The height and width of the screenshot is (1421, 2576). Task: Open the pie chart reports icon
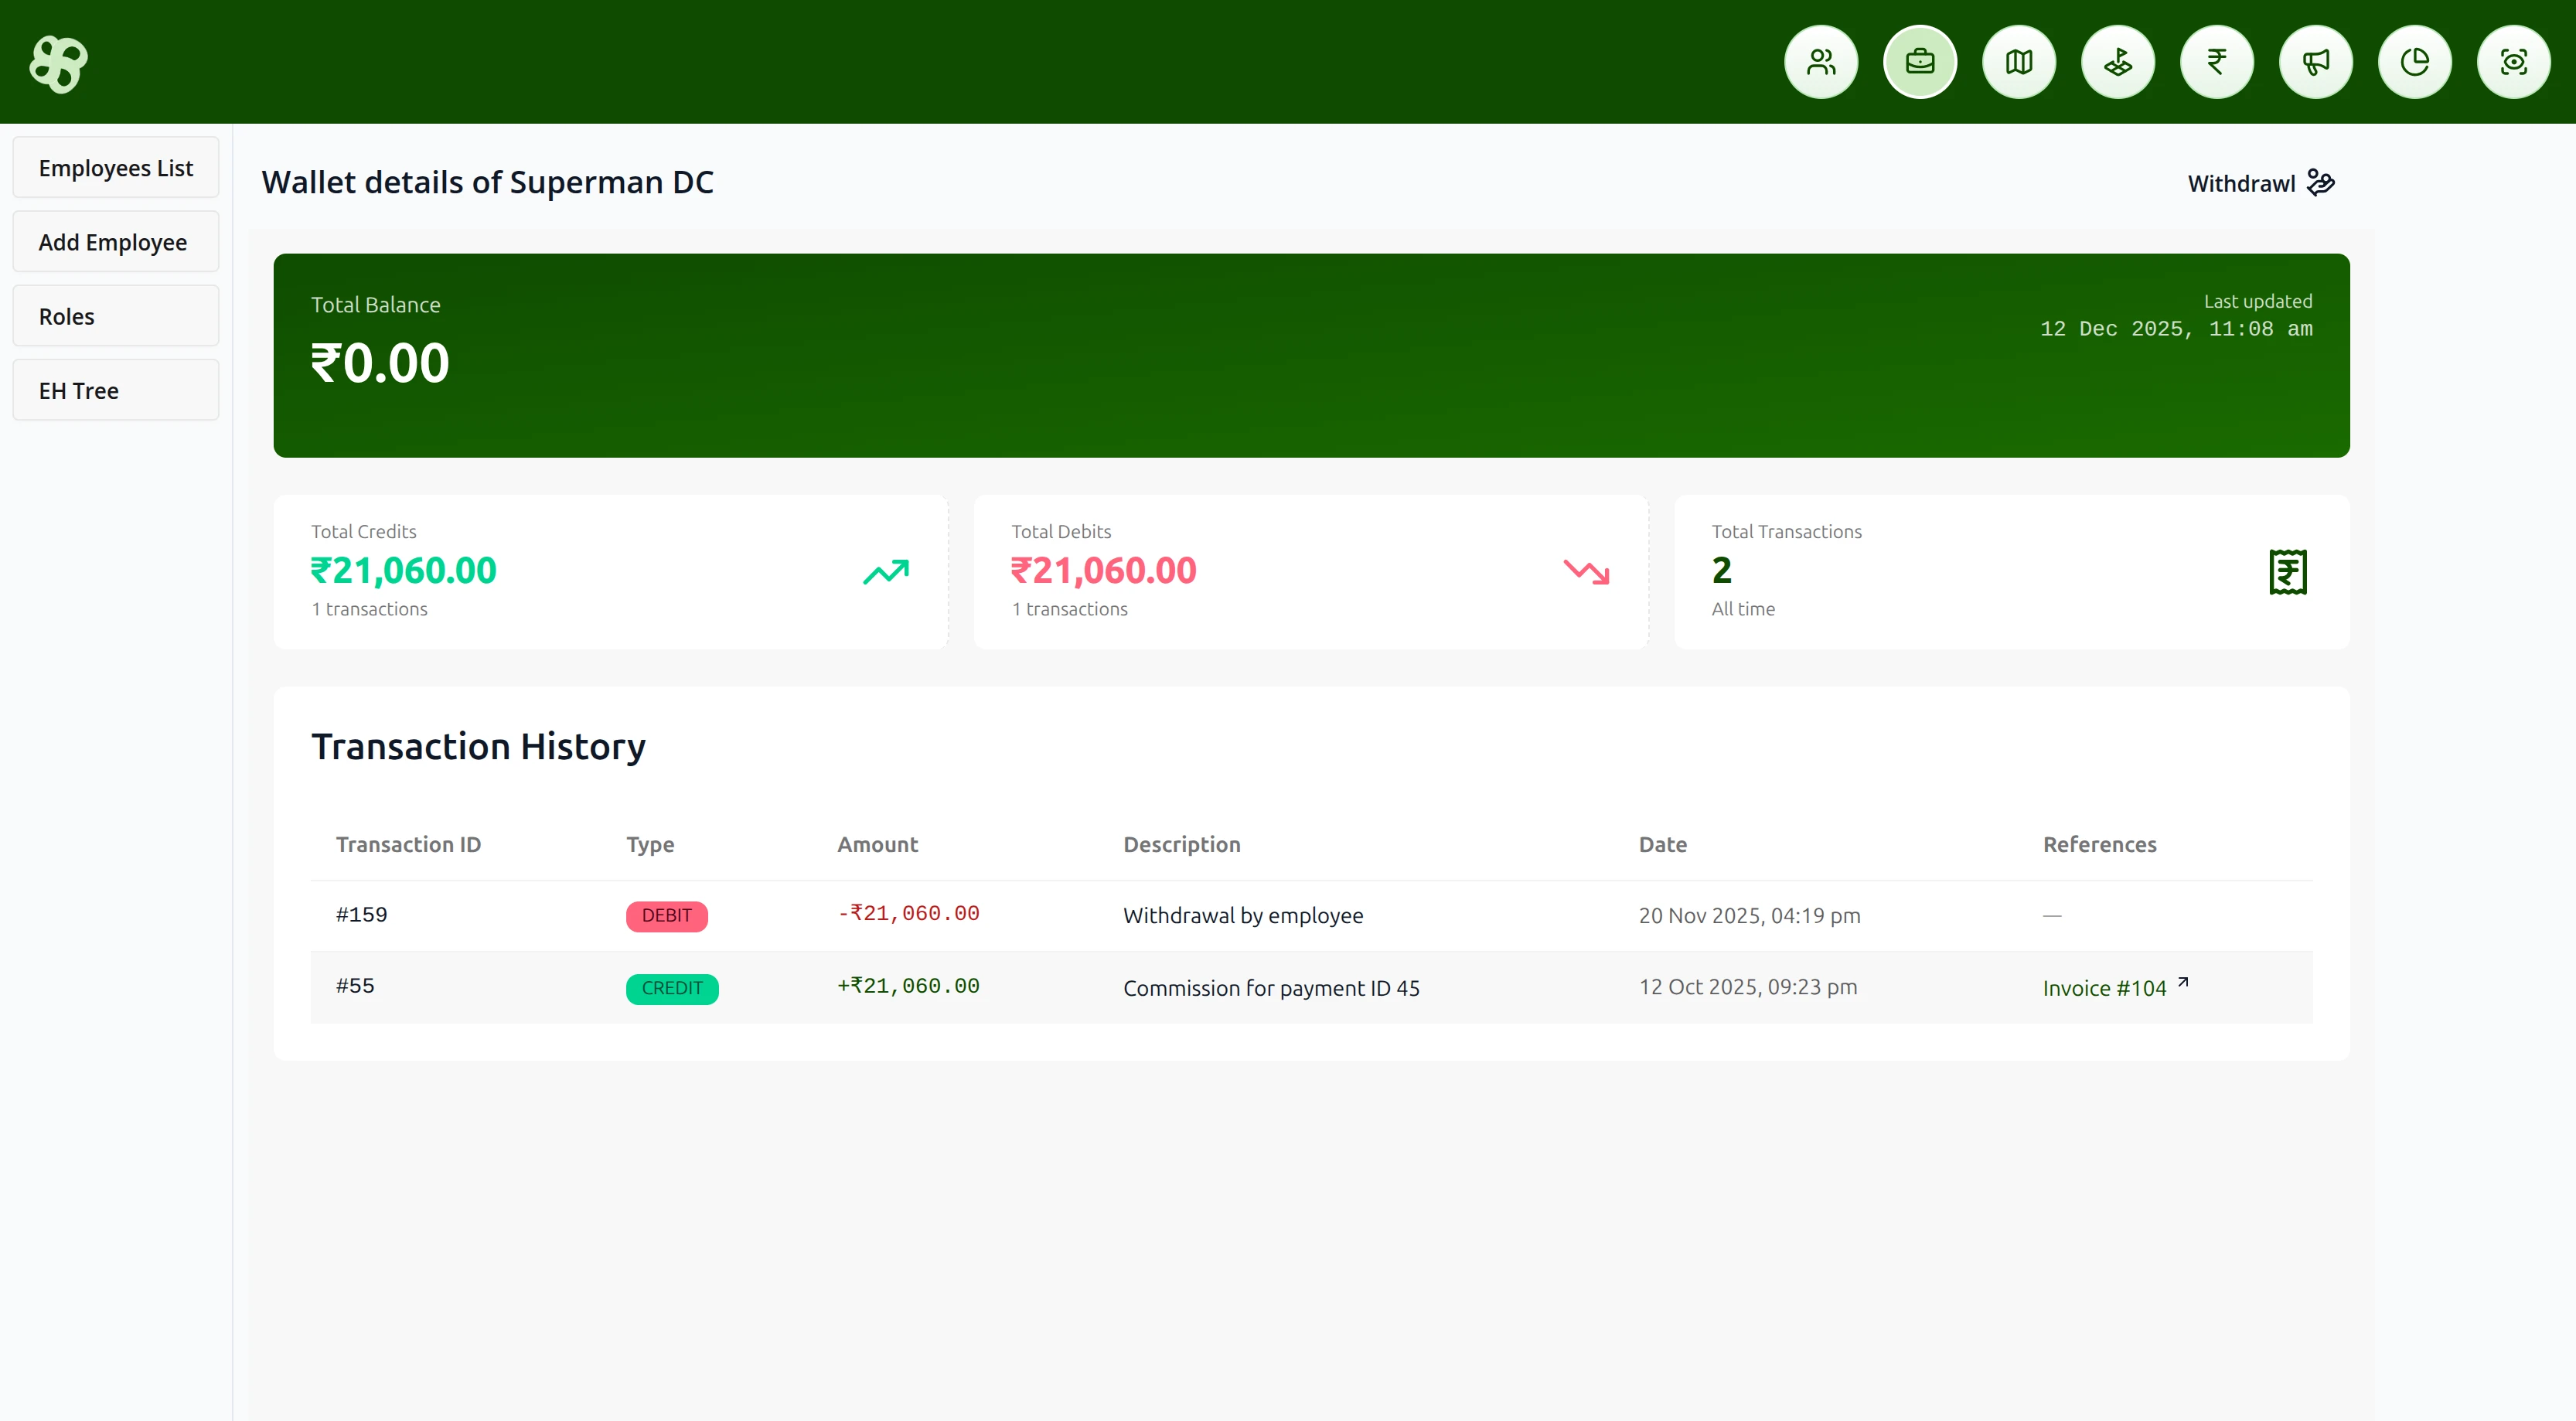(2415, 62)
